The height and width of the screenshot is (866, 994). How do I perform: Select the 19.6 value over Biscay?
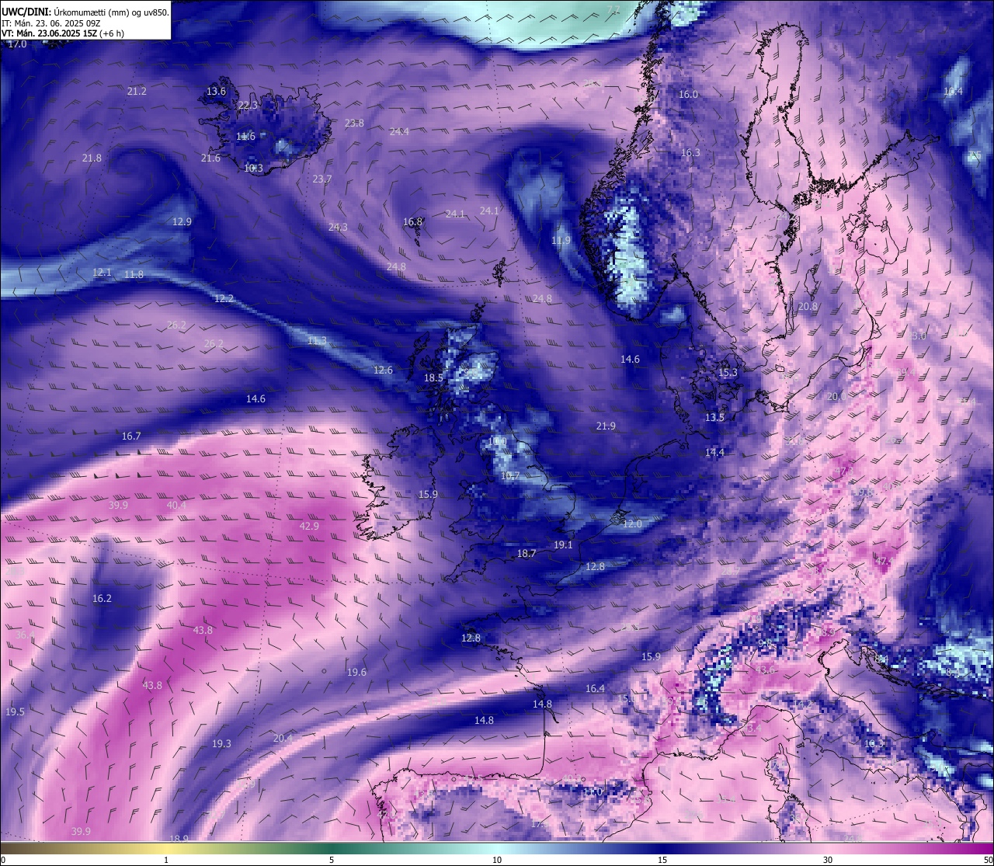pyautogui.click(x=356, y=672)
